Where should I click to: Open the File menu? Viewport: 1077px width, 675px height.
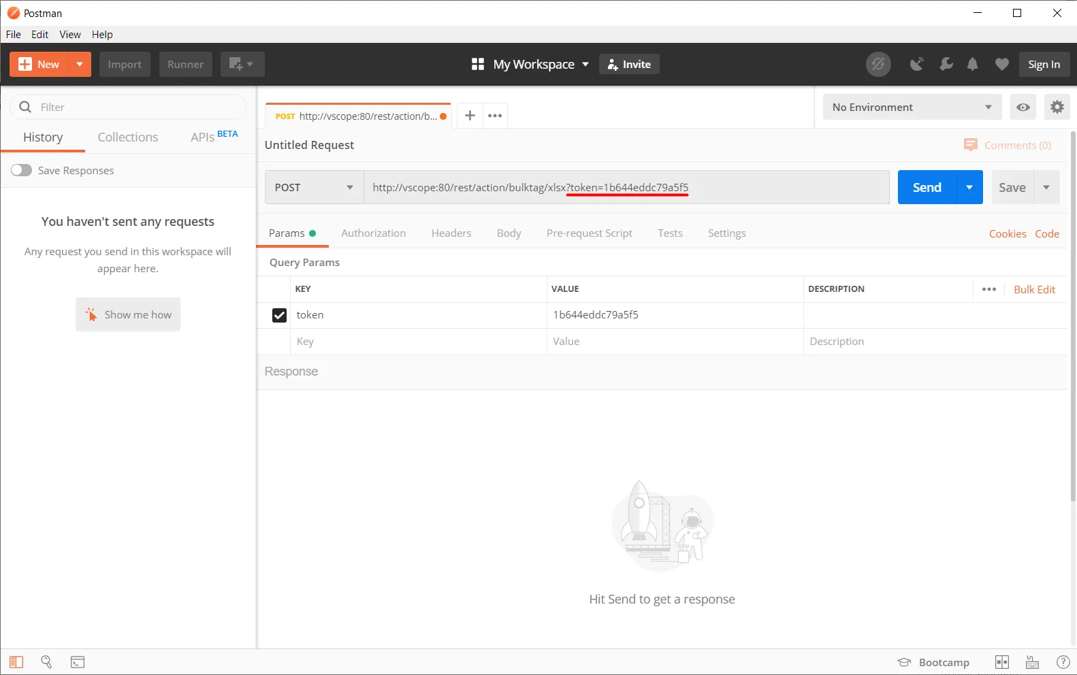14,34
